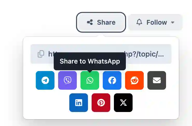Share the topic on X
The width and height of the screenshot is (192, 126).
(x=123, y=103)
